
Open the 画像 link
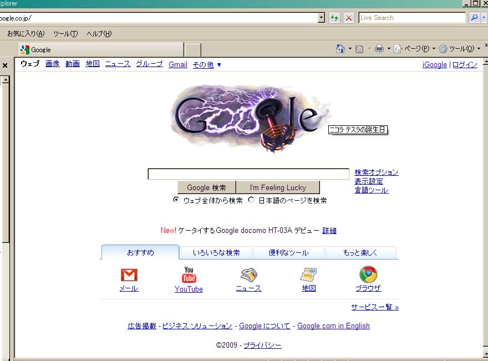point(52,64)
